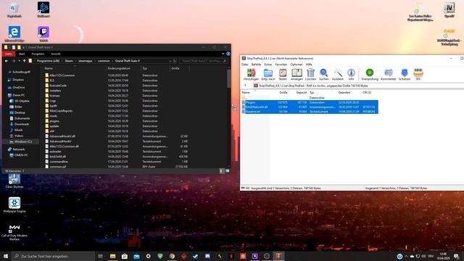The width and height of the screenshot is (464, 261).
Task: Open Befehle menu in WinRAR
Action: pyautogui.click(x=256, y=65)
